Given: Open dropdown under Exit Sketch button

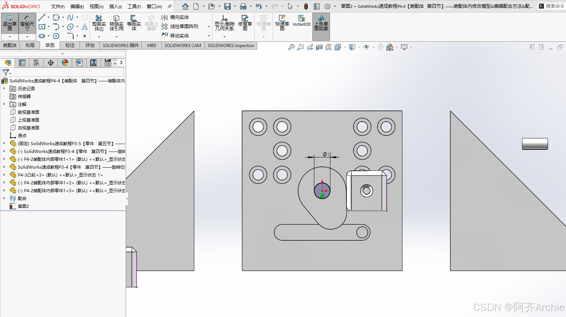Looking at the screenshot, I should [x=10, y=37].
